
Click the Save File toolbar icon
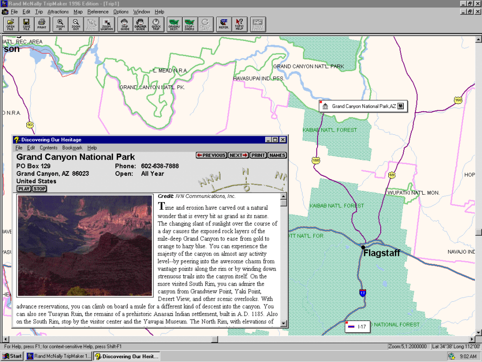[x=26, y=24]
